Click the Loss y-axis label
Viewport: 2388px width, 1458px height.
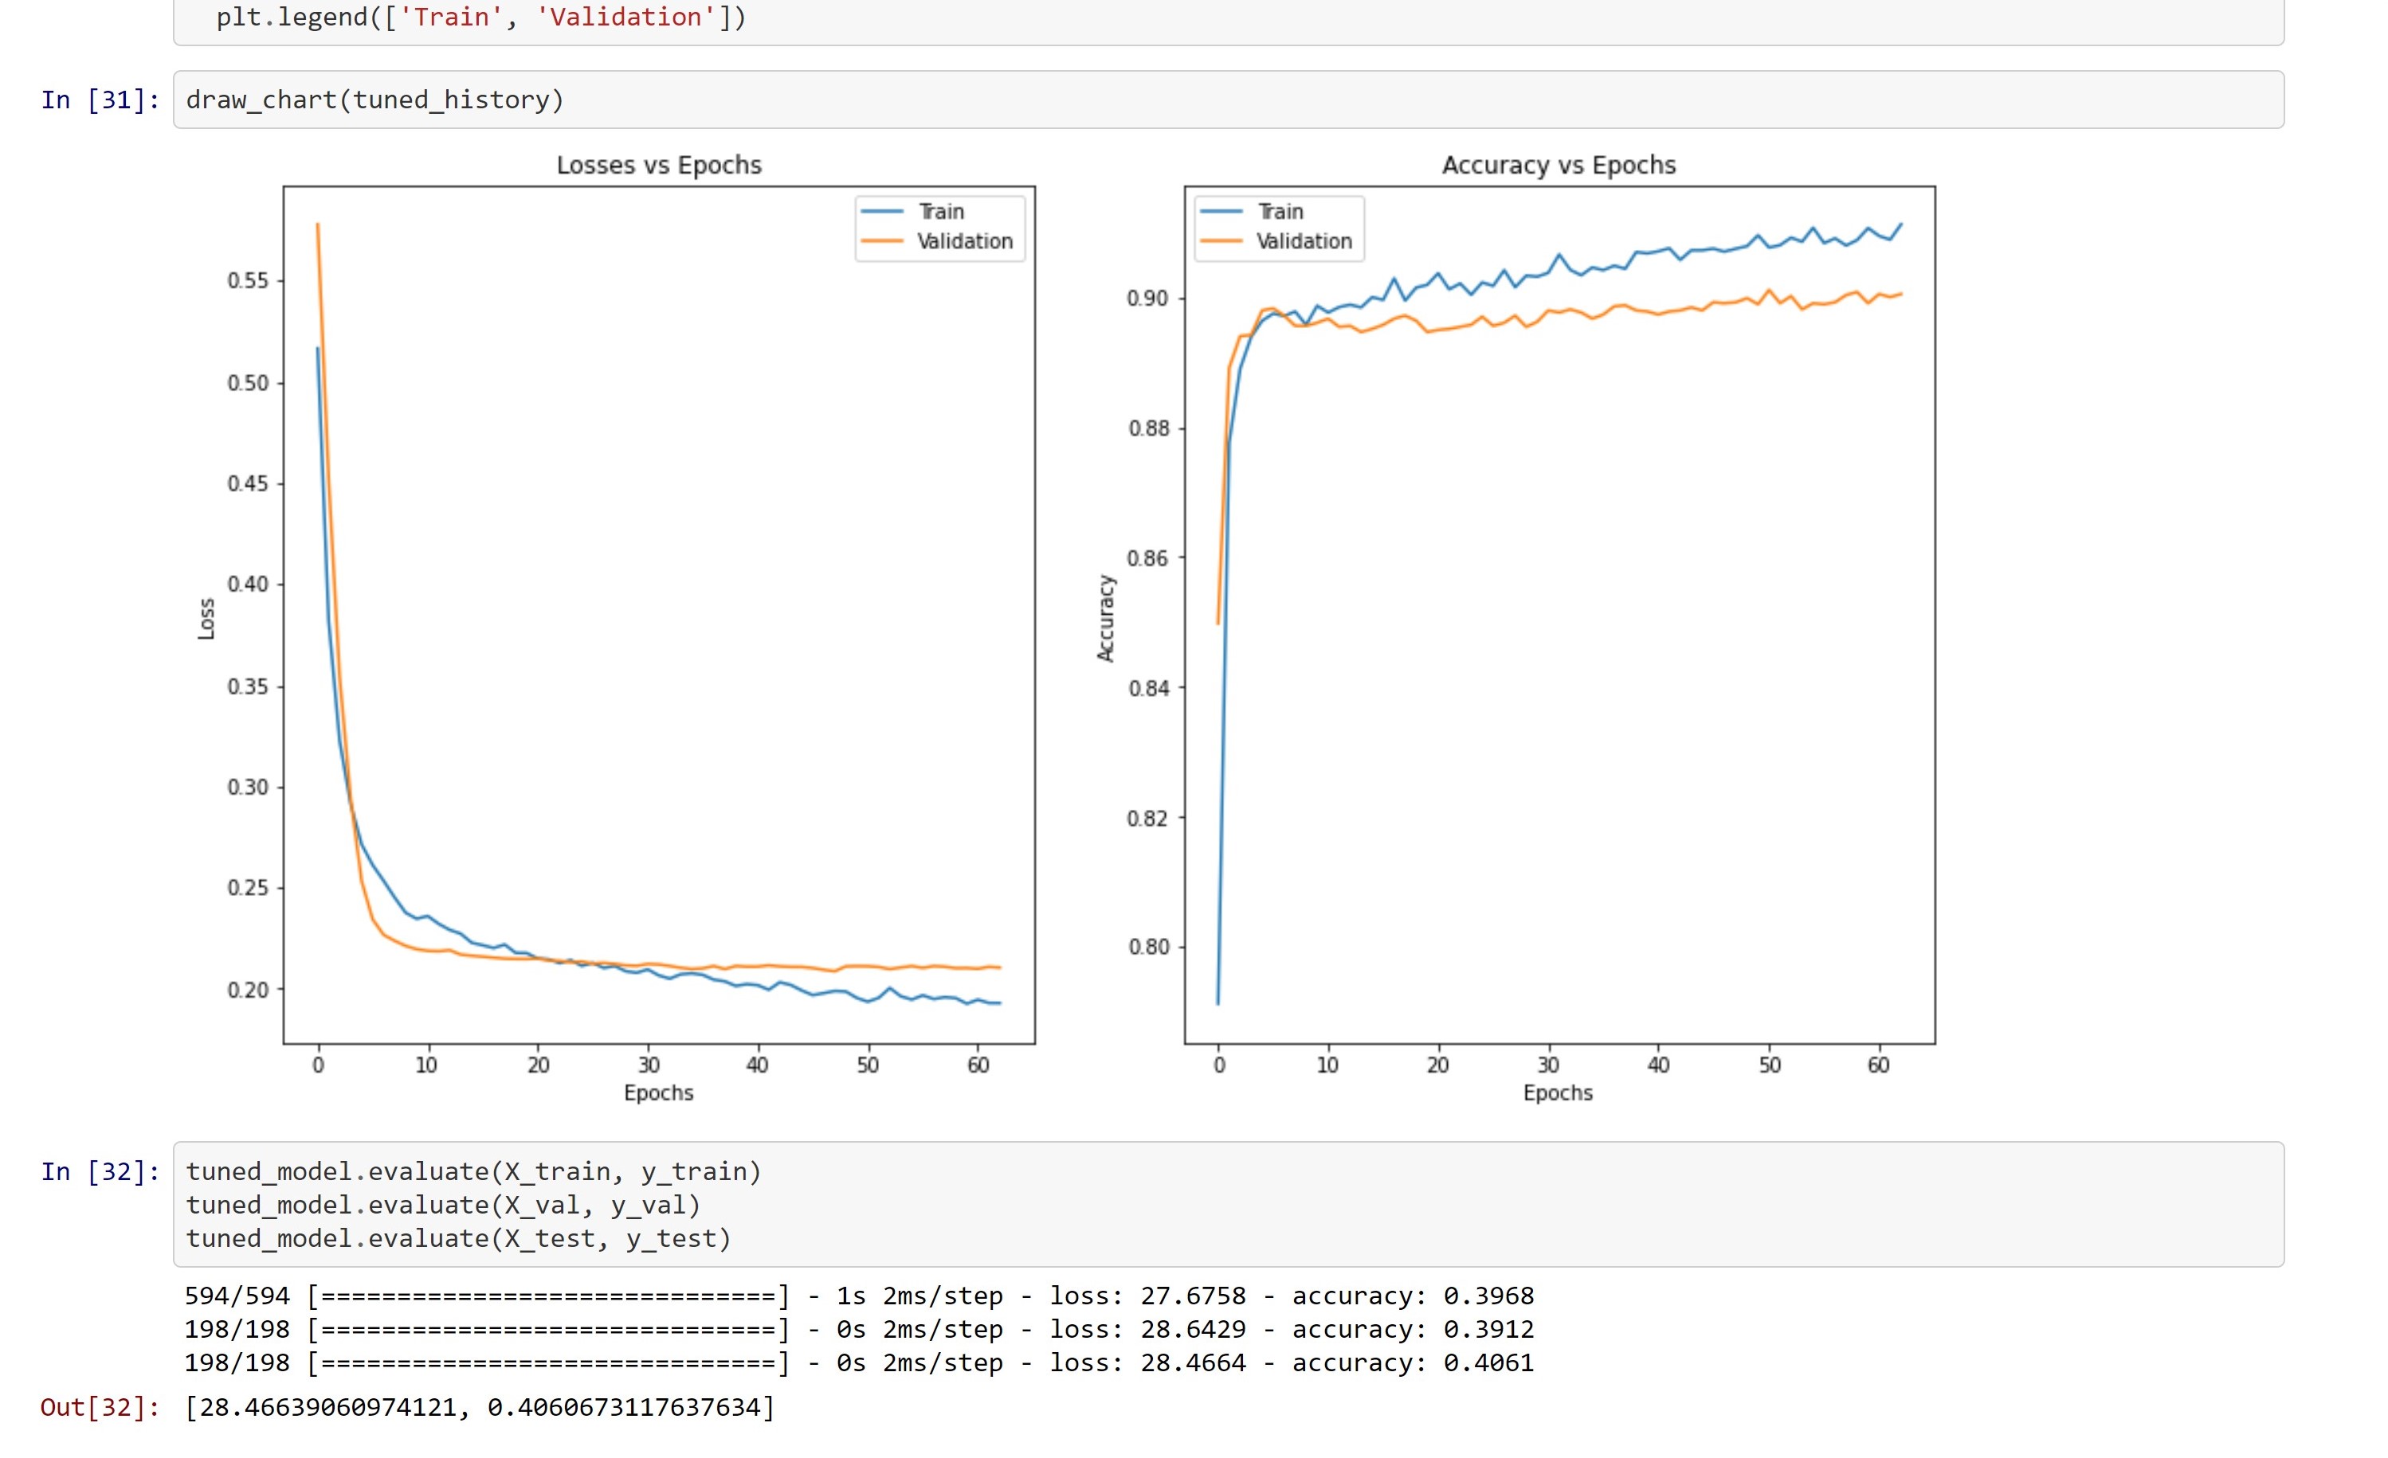click(x=206, y=618)
